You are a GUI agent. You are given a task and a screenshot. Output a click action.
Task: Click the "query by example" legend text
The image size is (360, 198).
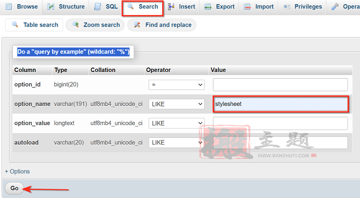coord(74,51)
